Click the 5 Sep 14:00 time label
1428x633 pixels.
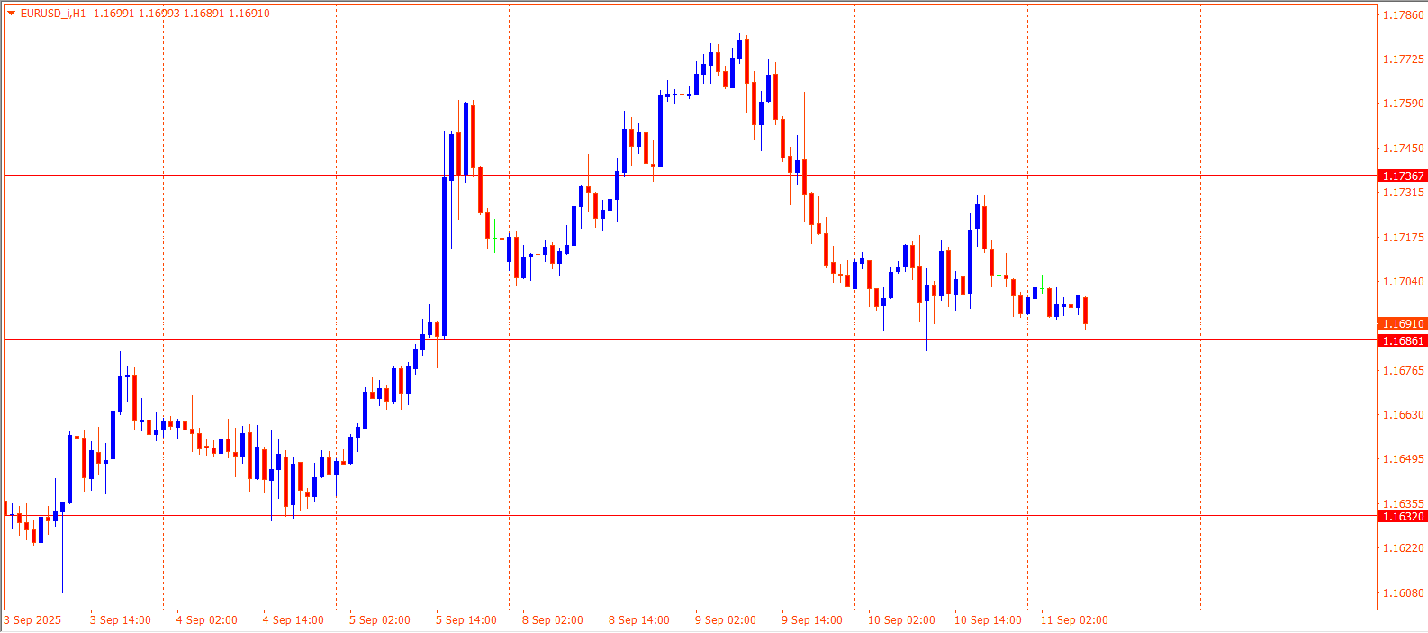[465, 620]
